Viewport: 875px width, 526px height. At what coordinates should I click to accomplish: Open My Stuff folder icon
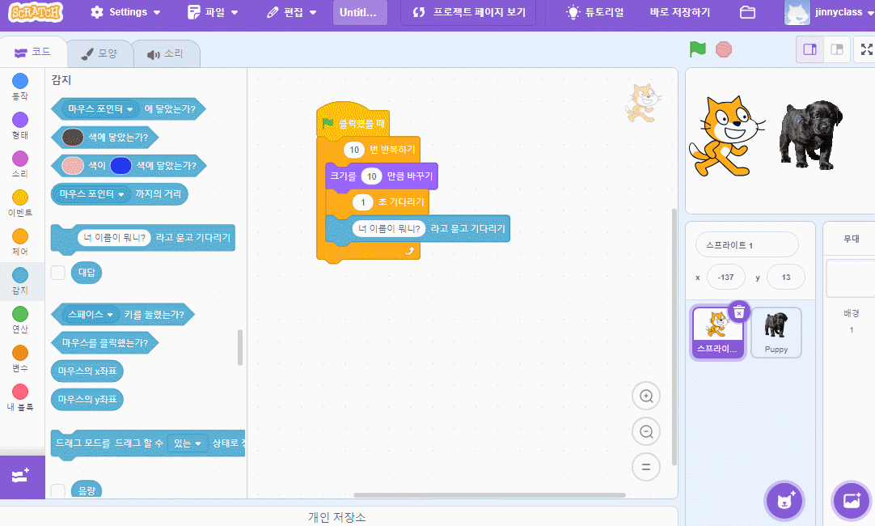click(x=747, y=12)
